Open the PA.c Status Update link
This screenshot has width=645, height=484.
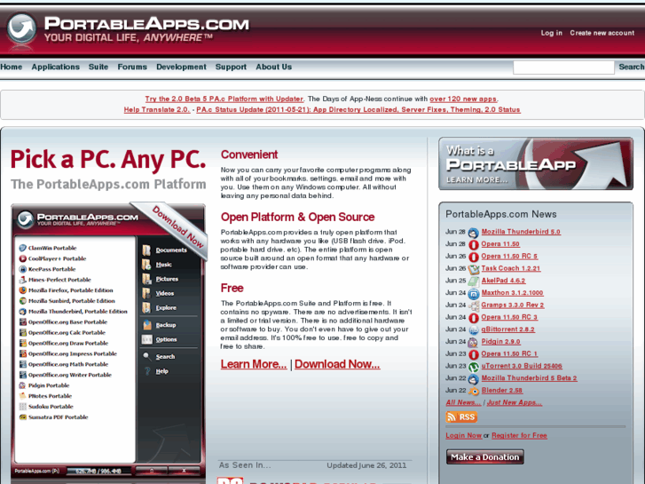[358, 109]
